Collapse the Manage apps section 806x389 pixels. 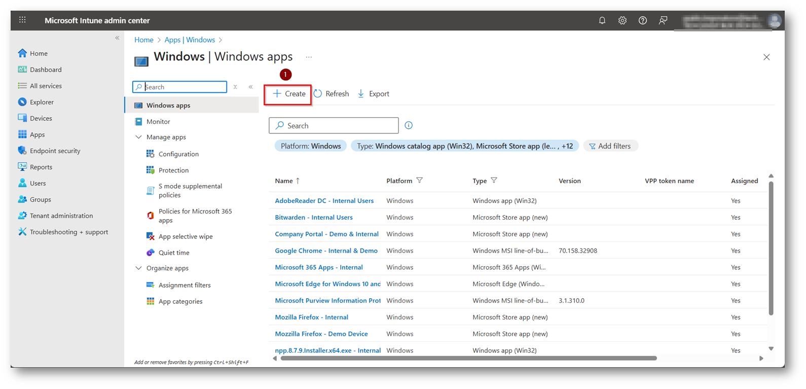(x=138, y=137)
